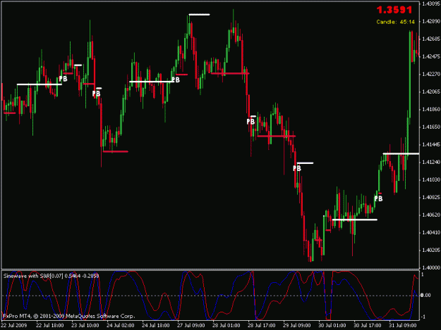The width and height of the screenshot is (441, 330).
Task: Click the "22 Jul 18:00" time label
Action: click(x=50, y=326)
